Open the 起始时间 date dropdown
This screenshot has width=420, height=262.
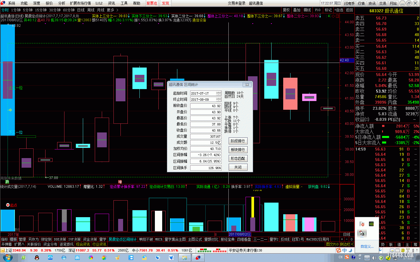pyautogui.click(x=219, y=93)
